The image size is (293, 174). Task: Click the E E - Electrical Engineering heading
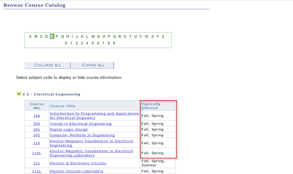click(52, 94)
